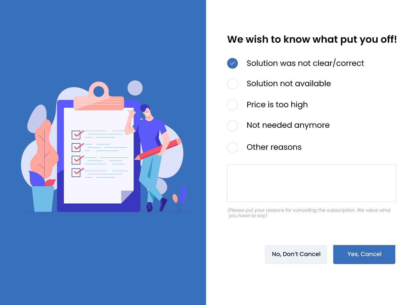
Task: Click the italic helper text below the text box
Action: click(309, 213)
